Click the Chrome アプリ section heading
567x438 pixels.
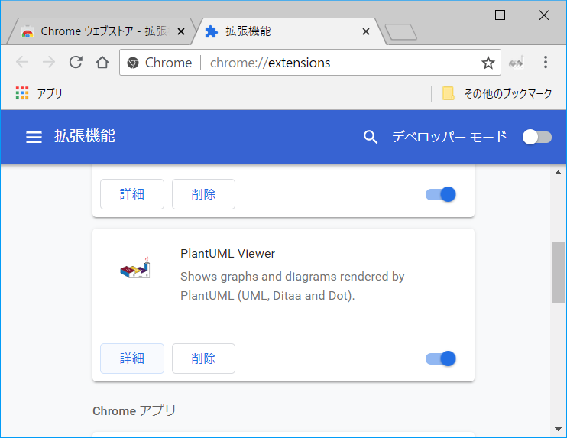coord(134,411)
